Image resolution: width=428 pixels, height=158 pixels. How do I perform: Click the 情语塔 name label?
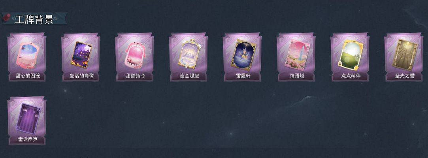297,76
